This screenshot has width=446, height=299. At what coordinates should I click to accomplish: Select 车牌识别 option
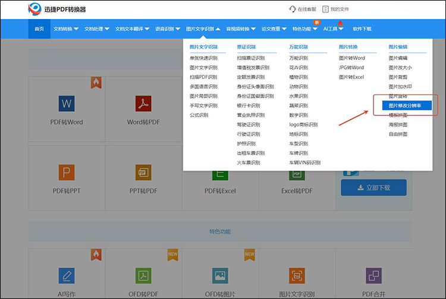coord(299,153)
